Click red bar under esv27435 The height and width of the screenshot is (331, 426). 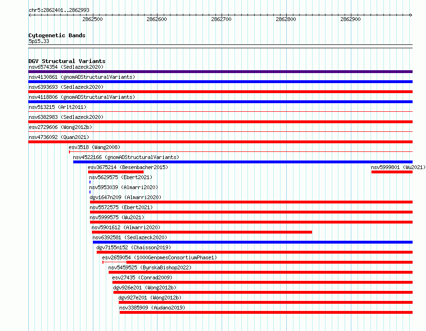tap(262, 282)
